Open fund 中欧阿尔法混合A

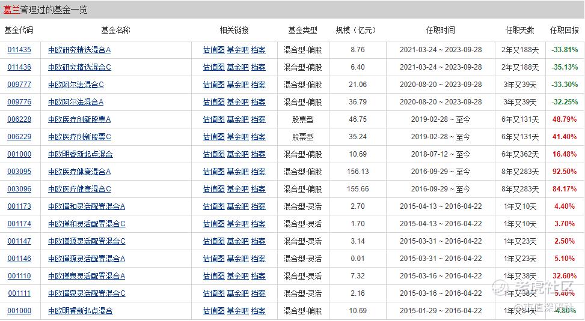[76, 102]
